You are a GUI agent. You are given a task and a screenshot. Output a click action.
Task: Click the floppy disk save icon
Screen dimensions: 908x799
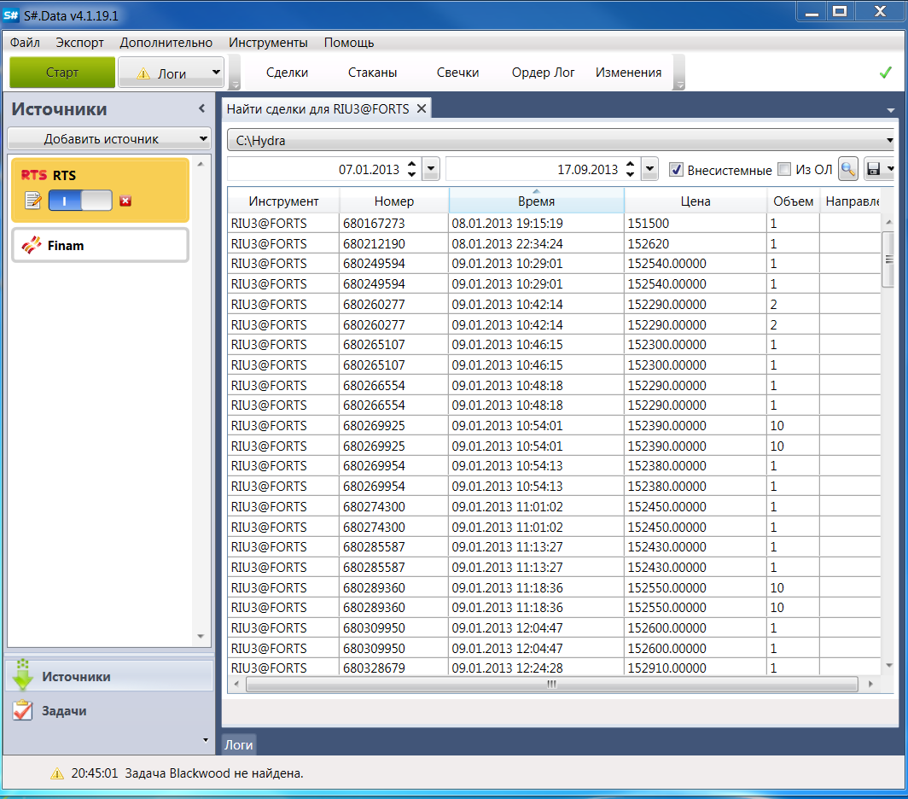873,169
